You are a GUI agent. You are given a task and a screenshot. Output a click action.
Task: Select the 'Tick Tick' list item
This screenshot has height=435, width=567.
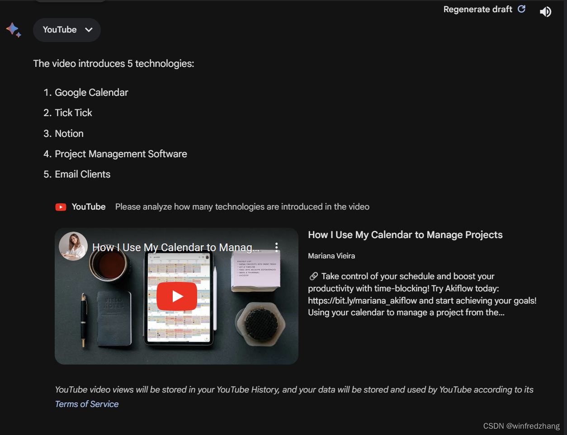coord(73,113)
